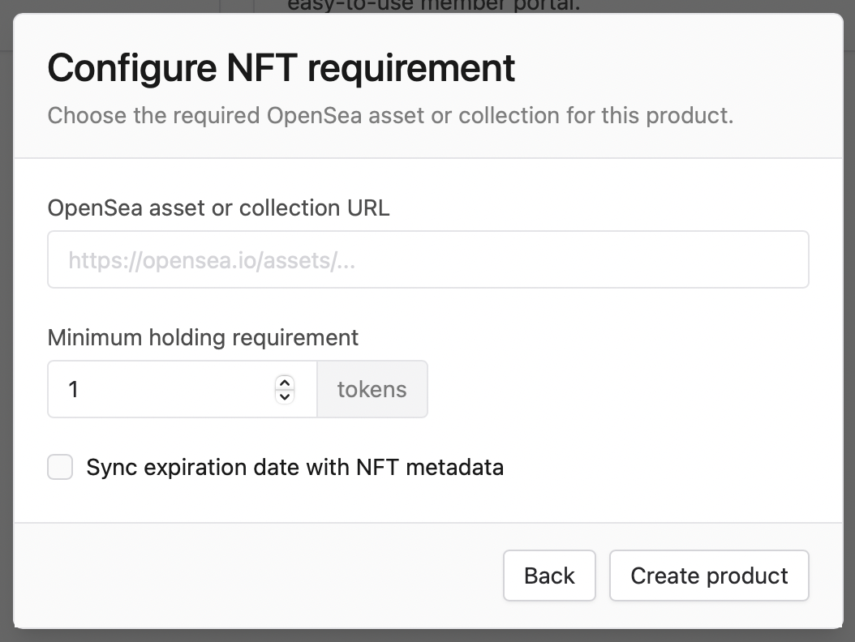Click the dark overlay strip below the dialog
The image size is (855, 642).
427,636
